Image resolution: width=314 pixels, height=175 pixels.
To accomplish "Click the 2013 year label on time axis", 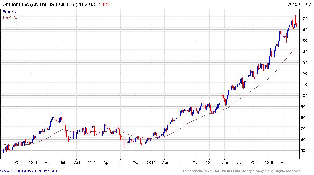I will point(151,162).
